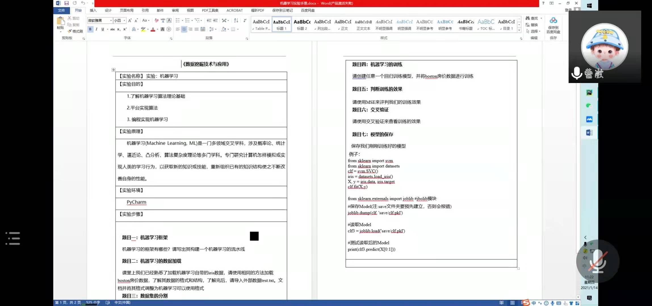
Task: Click the Format Painter (格式刷) brush
Action: pyautogui.click(x=75, y=31)
